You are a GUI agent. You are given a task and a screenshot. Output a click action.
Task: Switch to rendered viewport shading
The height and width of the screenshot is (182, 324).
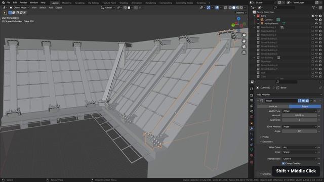241,8
